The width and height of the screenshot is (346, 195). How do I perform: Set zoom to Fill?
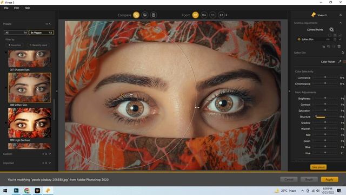click(x=204, y=15)
